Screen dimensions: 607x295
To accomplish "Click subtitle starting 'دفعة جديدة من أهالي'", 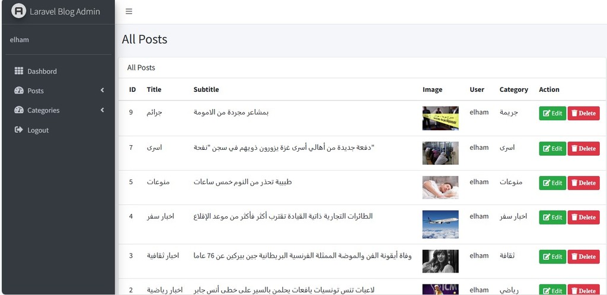I will click(x=284, y=147).
